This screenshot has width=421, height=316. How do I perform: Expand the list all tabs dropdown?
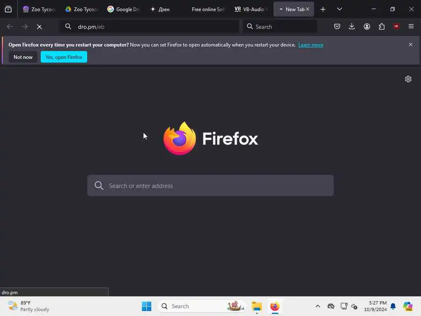(x=339, y=9)
